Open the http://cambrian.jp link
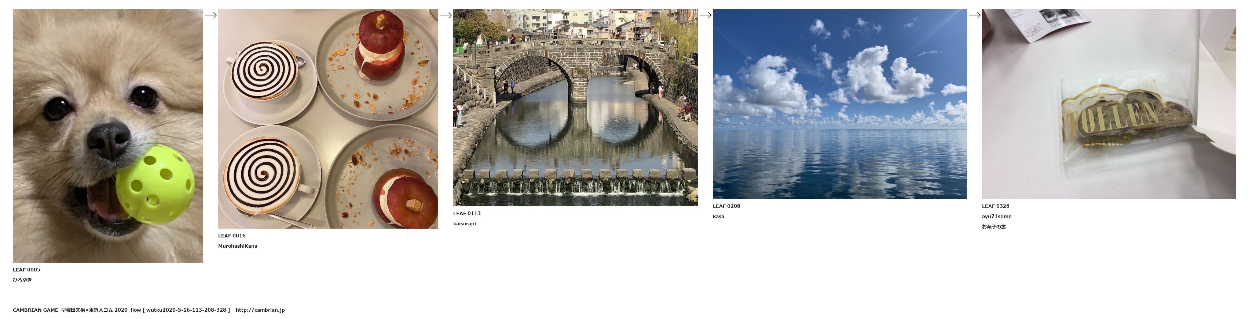The height and width of the screenshot is (319, 1249). 260,310
